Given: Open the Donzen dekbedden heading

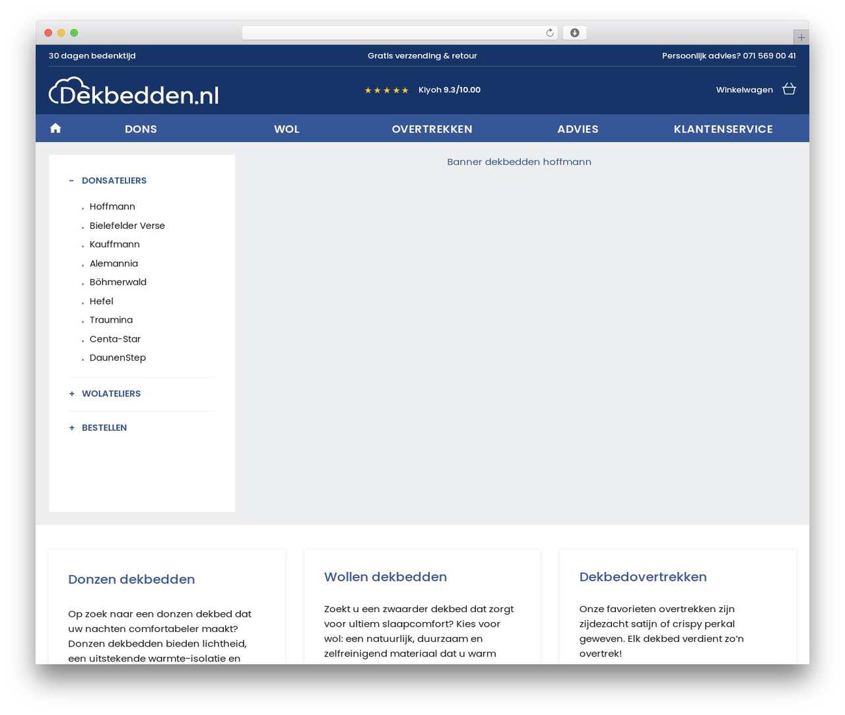Looking at the screenshot, I should 131,579.
